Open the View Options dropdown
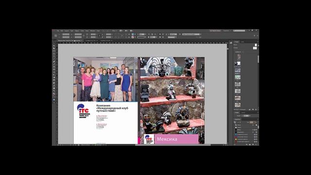 coord(121,31)
